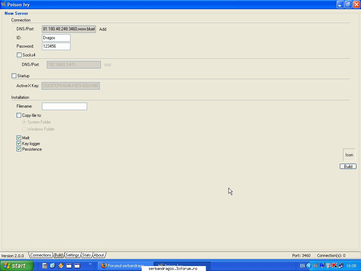Click the Connection DNS/Port address field

click(x=69, y=29)
